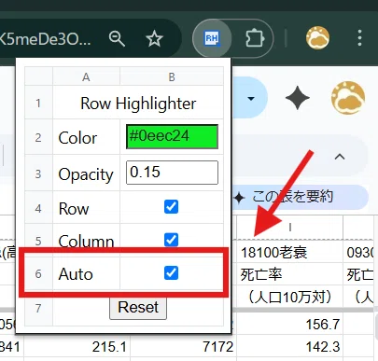Select the 18100老衰 cell

[x=290, y=252]
